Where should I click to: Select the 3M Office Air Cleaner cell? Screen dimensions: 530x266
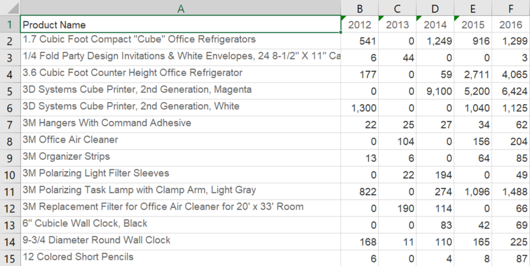[180, 141]
